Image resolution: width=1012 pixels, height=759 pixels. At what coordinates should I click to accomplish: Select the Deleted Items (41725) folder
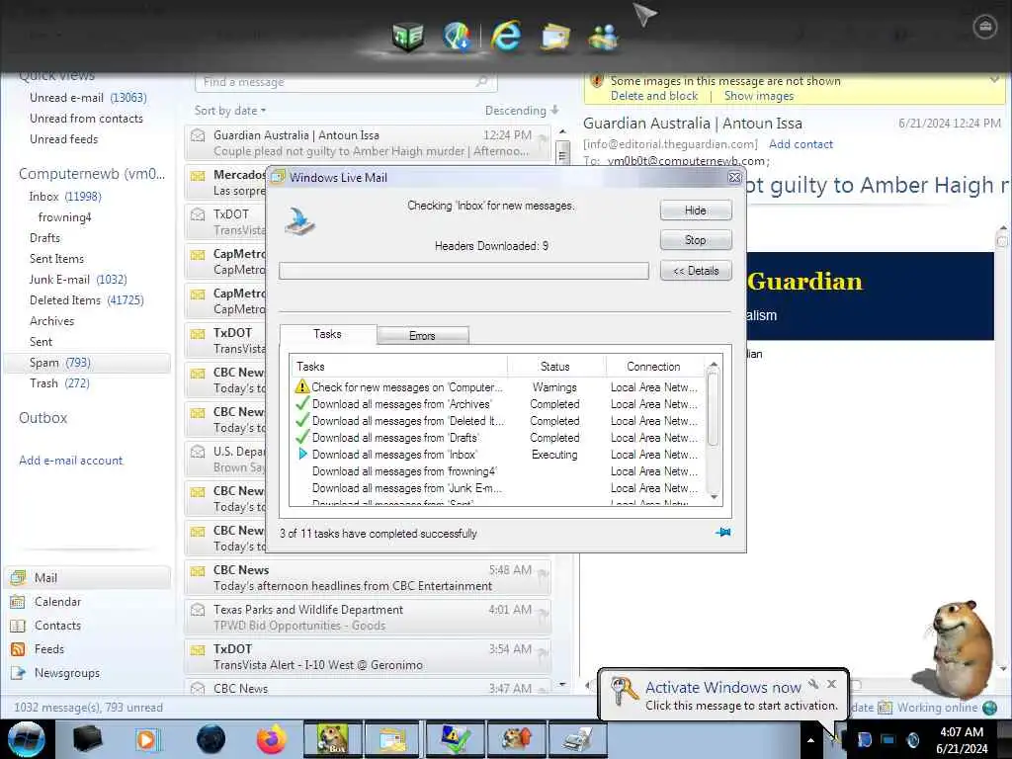[87, 300]
